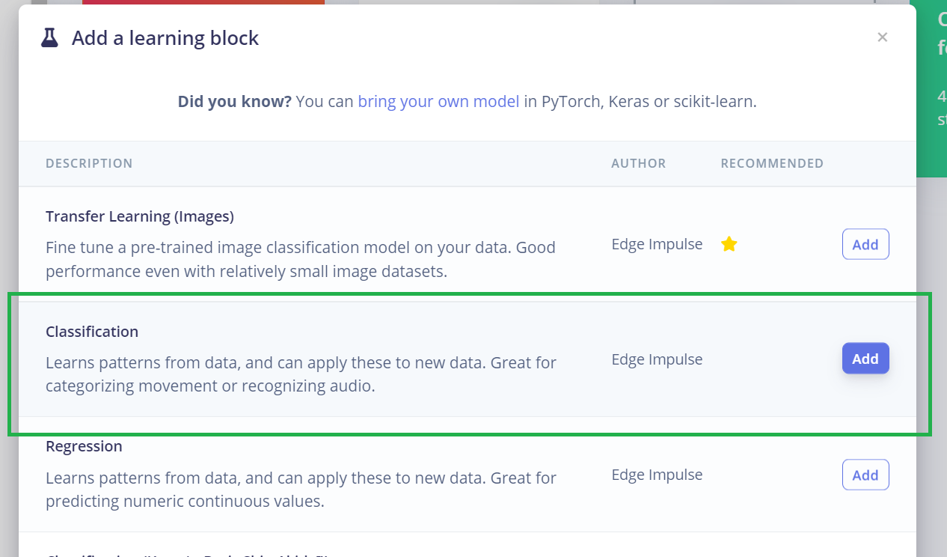947x557 pixels.
Task: Click the AUTHOR column header
Action: pos(638,163)
